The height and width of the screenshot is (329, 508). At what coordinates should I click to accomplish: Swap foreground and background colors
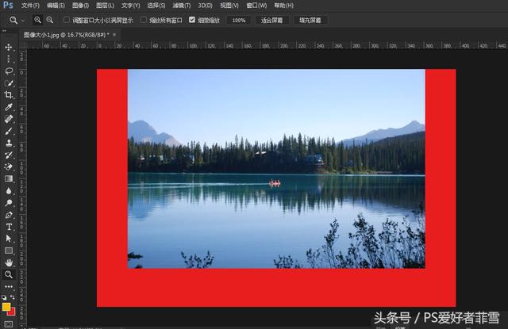tap(13, 296)
